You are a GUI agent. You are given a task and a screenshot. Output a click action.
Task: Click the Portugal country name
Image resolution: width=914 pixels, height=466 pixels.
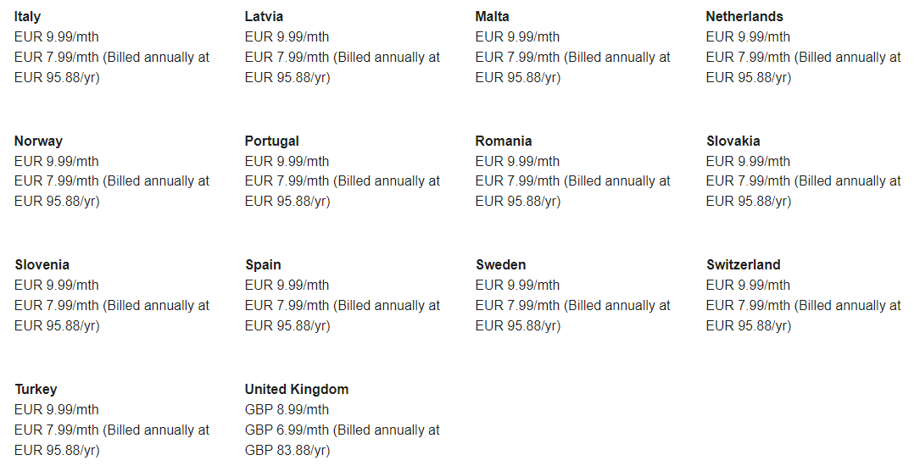pos(271,141)
